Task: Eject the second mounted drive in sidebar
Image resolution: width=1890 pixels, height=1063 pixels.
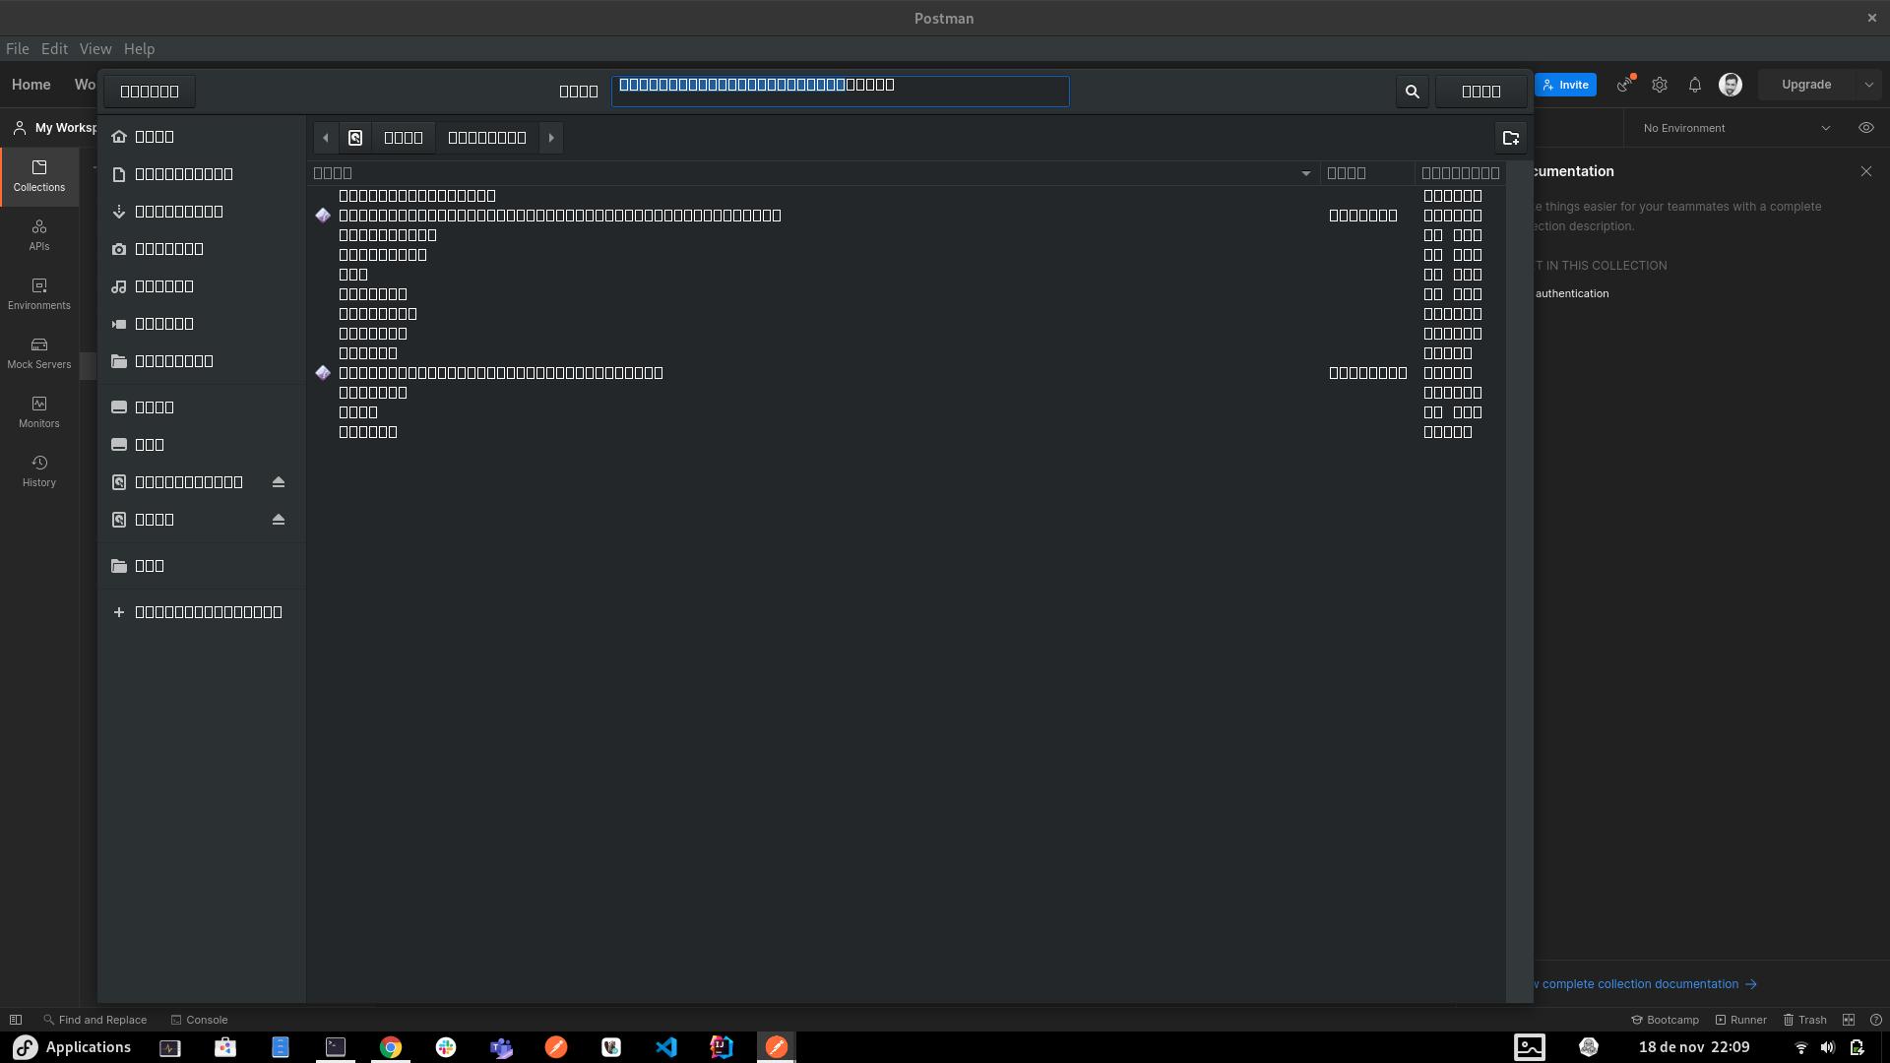Action: (x=279, y=520)
